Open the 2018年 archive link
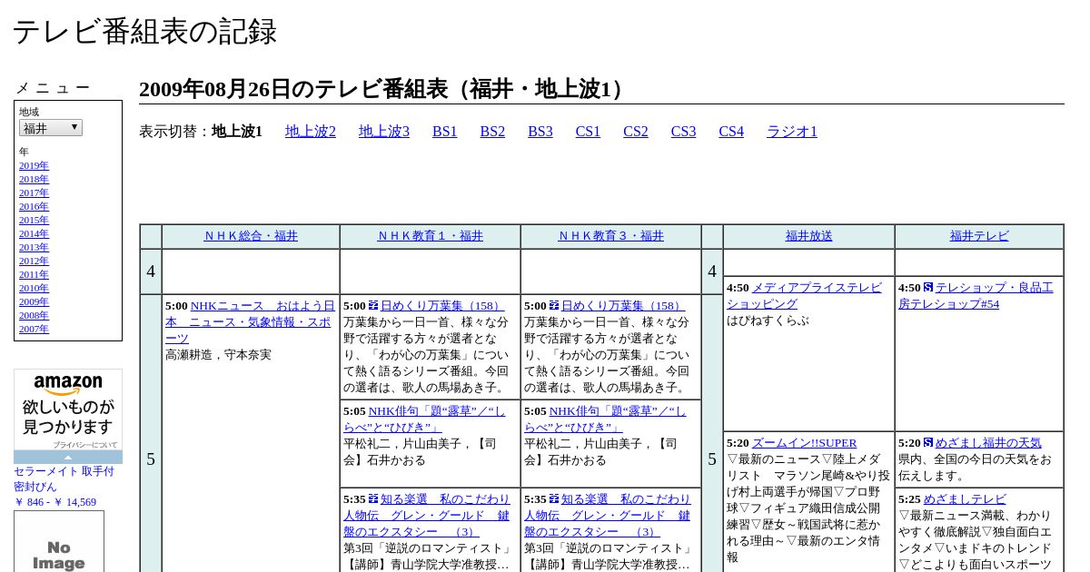Image resolution: width=1090 pixels, height=572 pixels. [x=34, y=179]
